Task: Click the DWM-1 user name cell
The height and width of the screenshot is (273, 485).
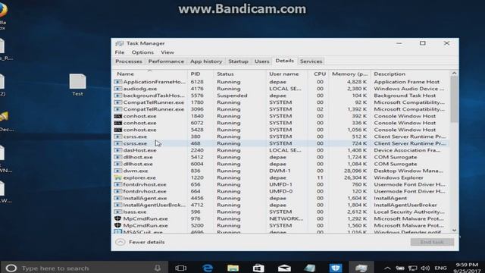Action: [280, 171]
